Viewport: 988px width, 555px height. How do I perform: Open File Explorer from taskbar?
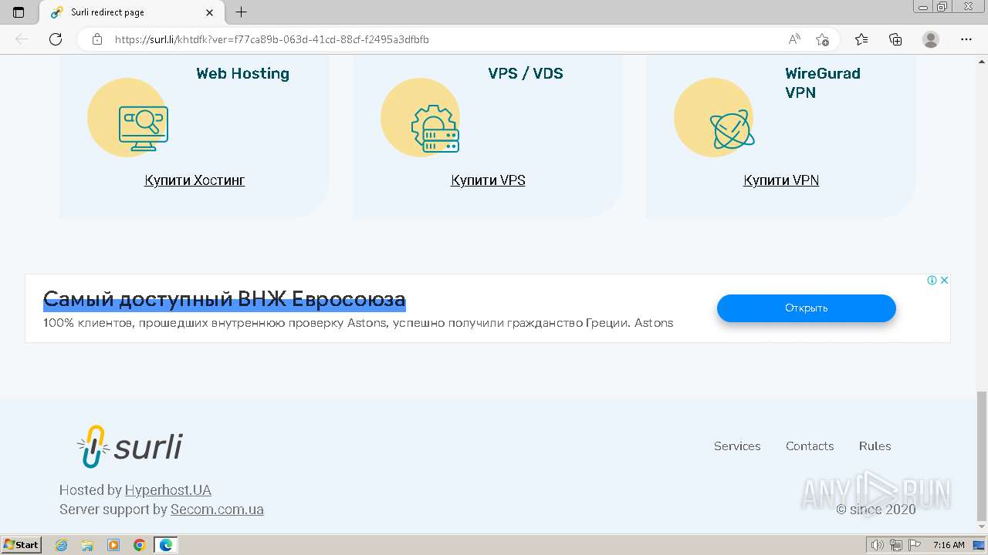click(x=87, y=545)
